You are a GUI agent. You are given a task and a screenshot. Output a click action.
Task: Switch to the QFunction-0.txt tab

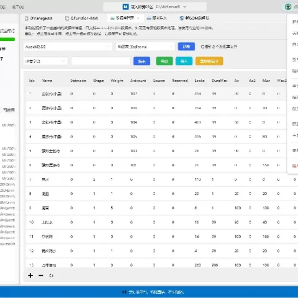(81, 18)
